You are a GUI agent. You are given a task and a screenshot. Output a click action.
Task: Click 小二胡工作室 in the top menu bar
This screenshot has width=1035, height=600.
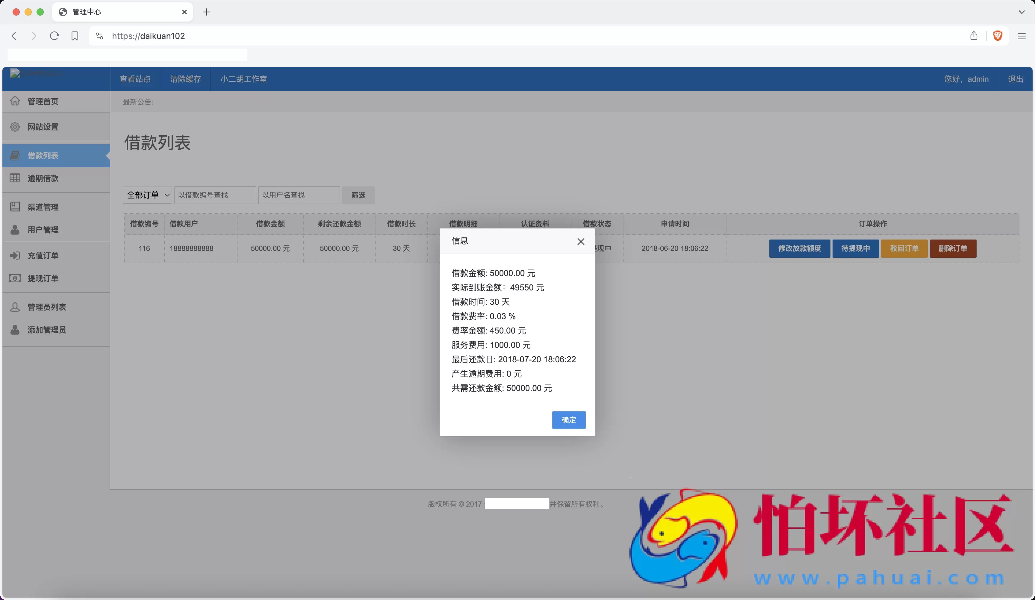click(243, 79)
